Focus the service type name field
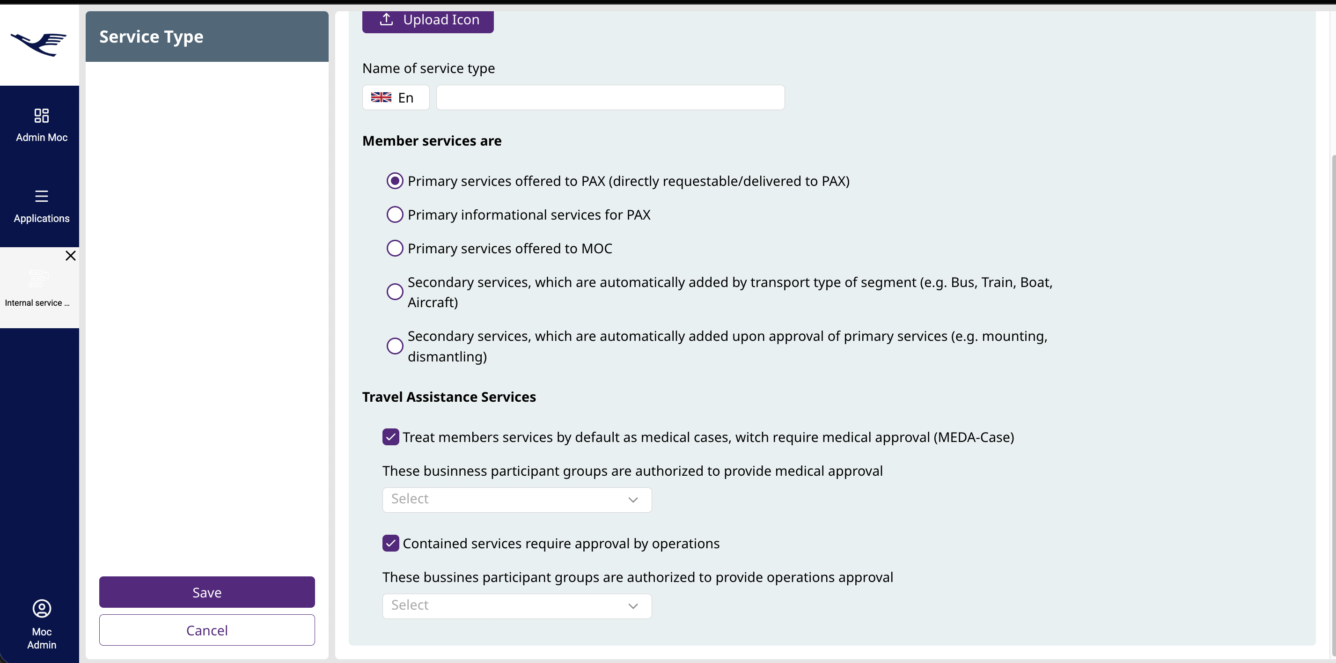This screenshot has width=1336, height=663. click(610, 97)
